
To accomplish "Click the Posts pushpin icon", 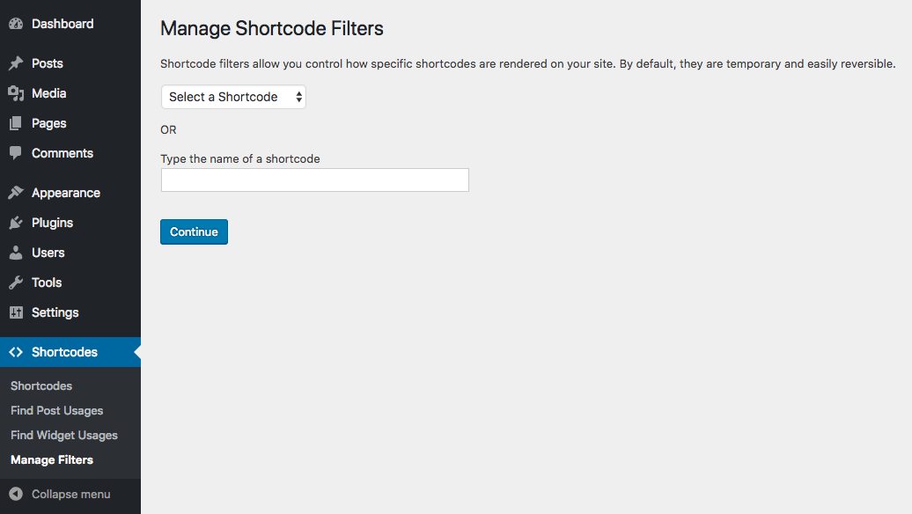I will coord(16,63).
